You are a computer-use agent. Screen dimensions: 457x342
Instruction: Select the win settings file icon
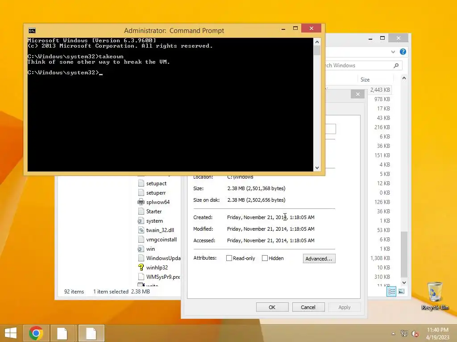pos(141,248)
